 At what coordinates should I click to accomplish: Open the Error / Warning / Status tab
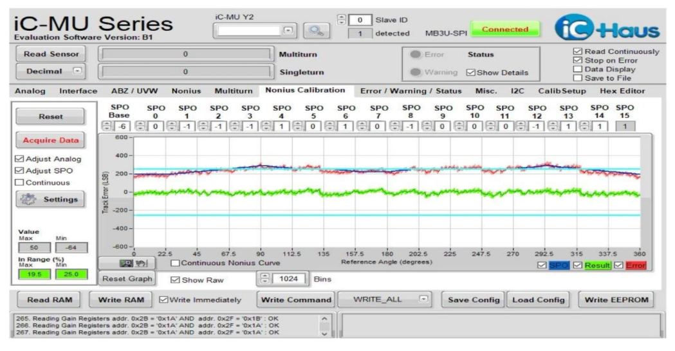[411, 91]
